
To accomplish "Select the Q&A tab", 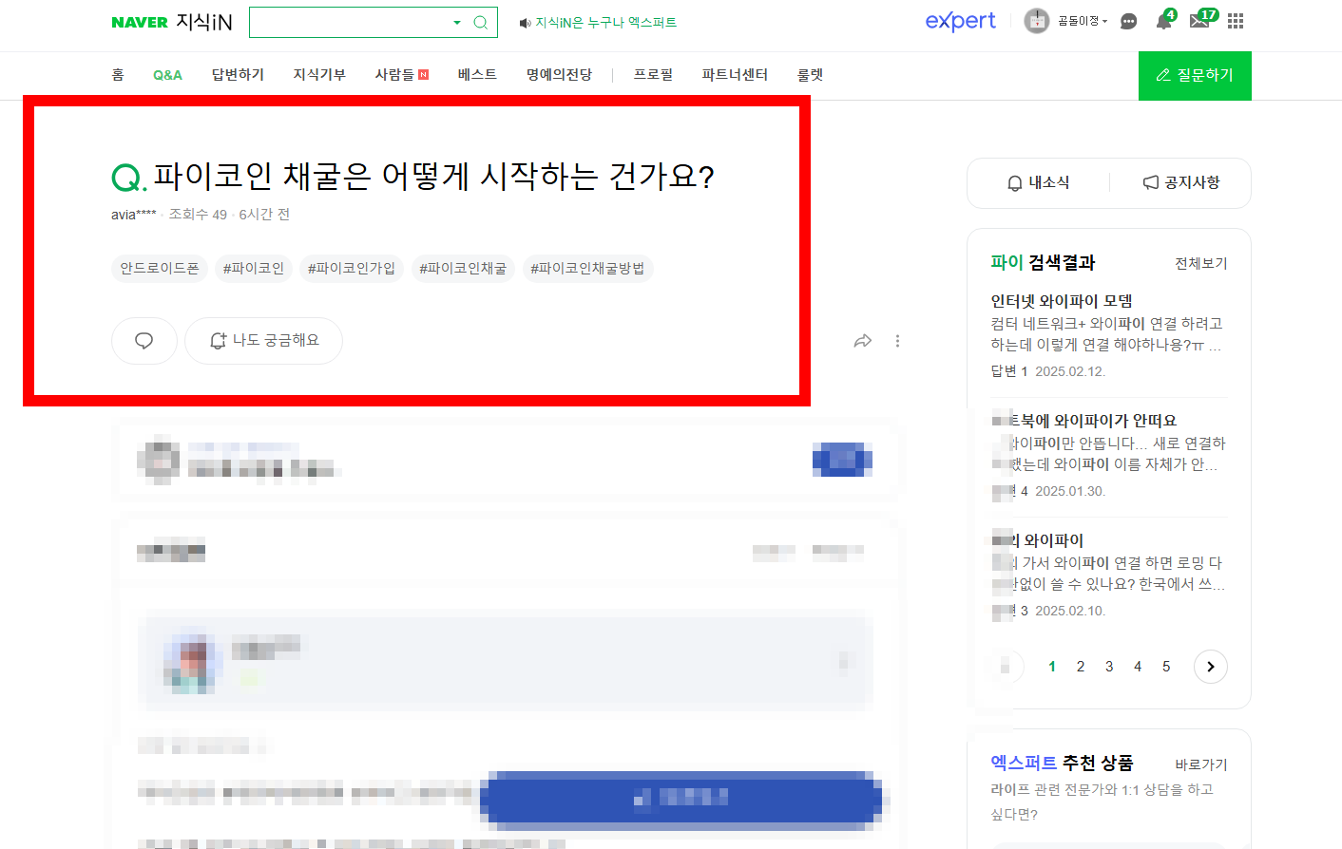I will (x=167, y=75).
